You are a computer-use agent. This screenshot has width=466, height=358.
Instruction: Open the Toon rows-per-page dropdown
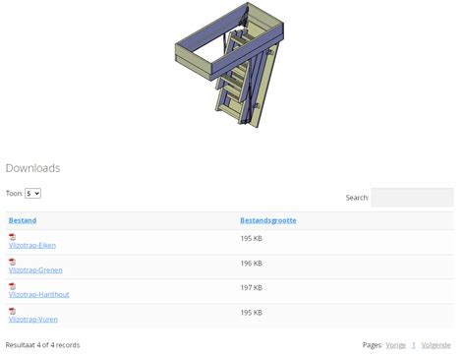(x=32, y=194)
